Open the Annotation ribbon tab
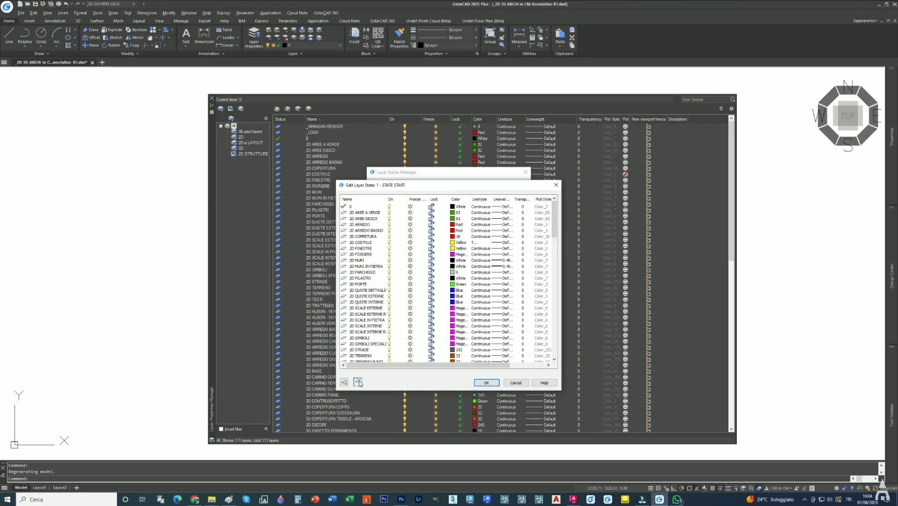Image resolution: width=898 pixels, height=506 pixels. click(55, 21)
